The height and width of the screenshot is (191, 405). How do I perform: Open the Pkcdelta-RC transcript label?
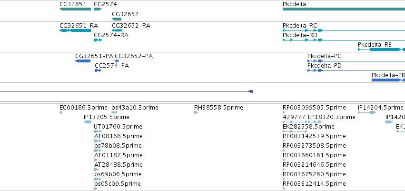[x=300, y=26]
